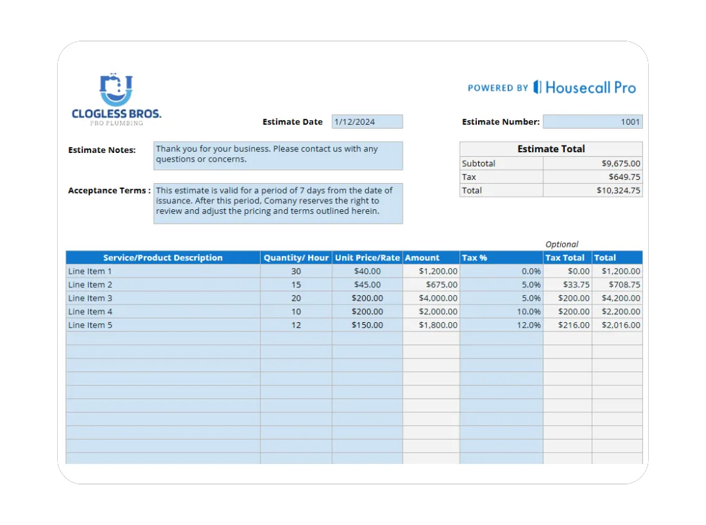706x525 pixels.
Task: Select the Subtotal value of $9,675.00
Action: [621, 163]
